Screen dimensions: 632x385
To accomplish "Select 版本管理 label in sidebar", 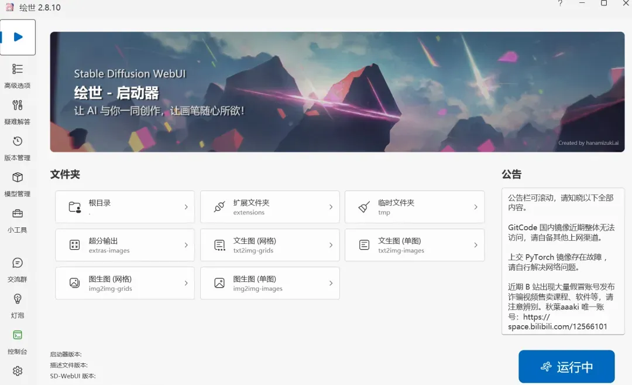I will [18, 158].
